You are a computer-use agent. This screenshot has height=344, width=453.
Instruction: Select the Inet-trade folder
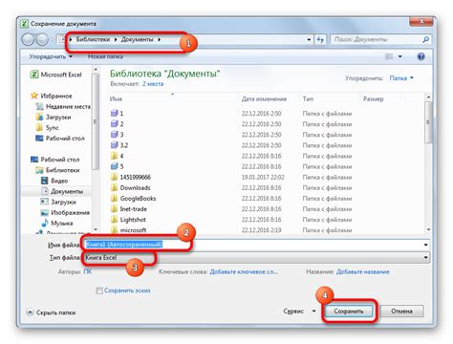tap(129, 209)
